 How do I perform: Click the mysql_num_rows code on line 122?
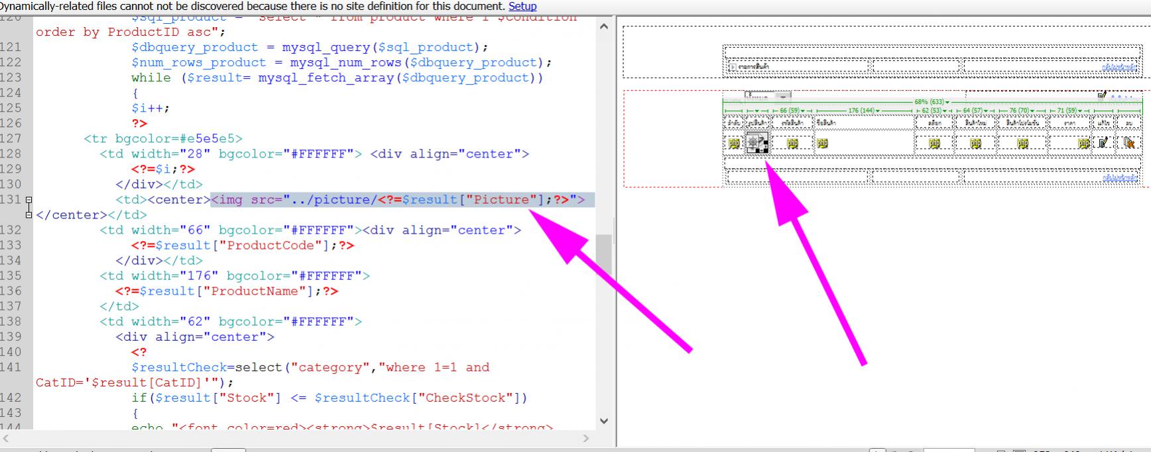pos(421,62)
